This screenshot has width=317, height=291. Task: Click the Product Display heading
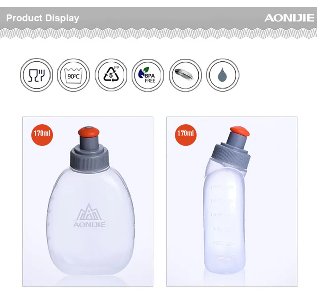pyautogui.click(x=43, y=18)
